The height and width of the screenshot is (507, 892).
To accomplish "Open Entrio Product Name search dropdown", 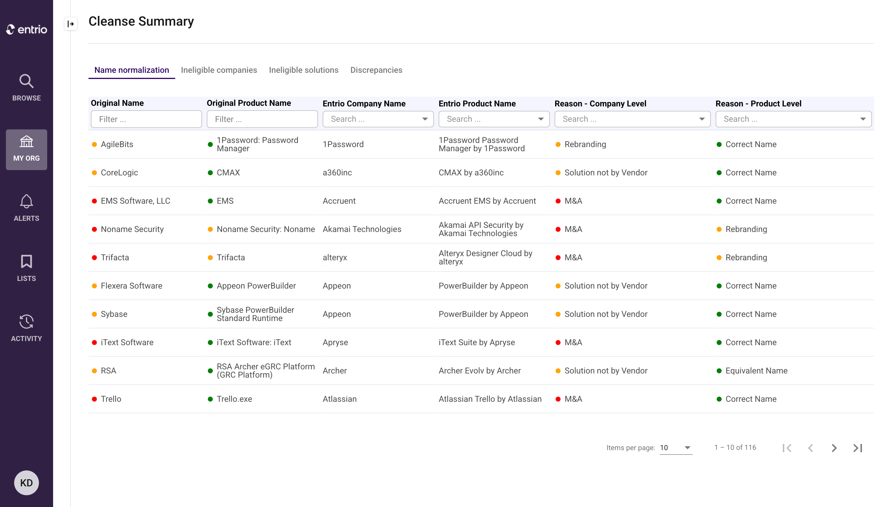I will tap(494, 119).
